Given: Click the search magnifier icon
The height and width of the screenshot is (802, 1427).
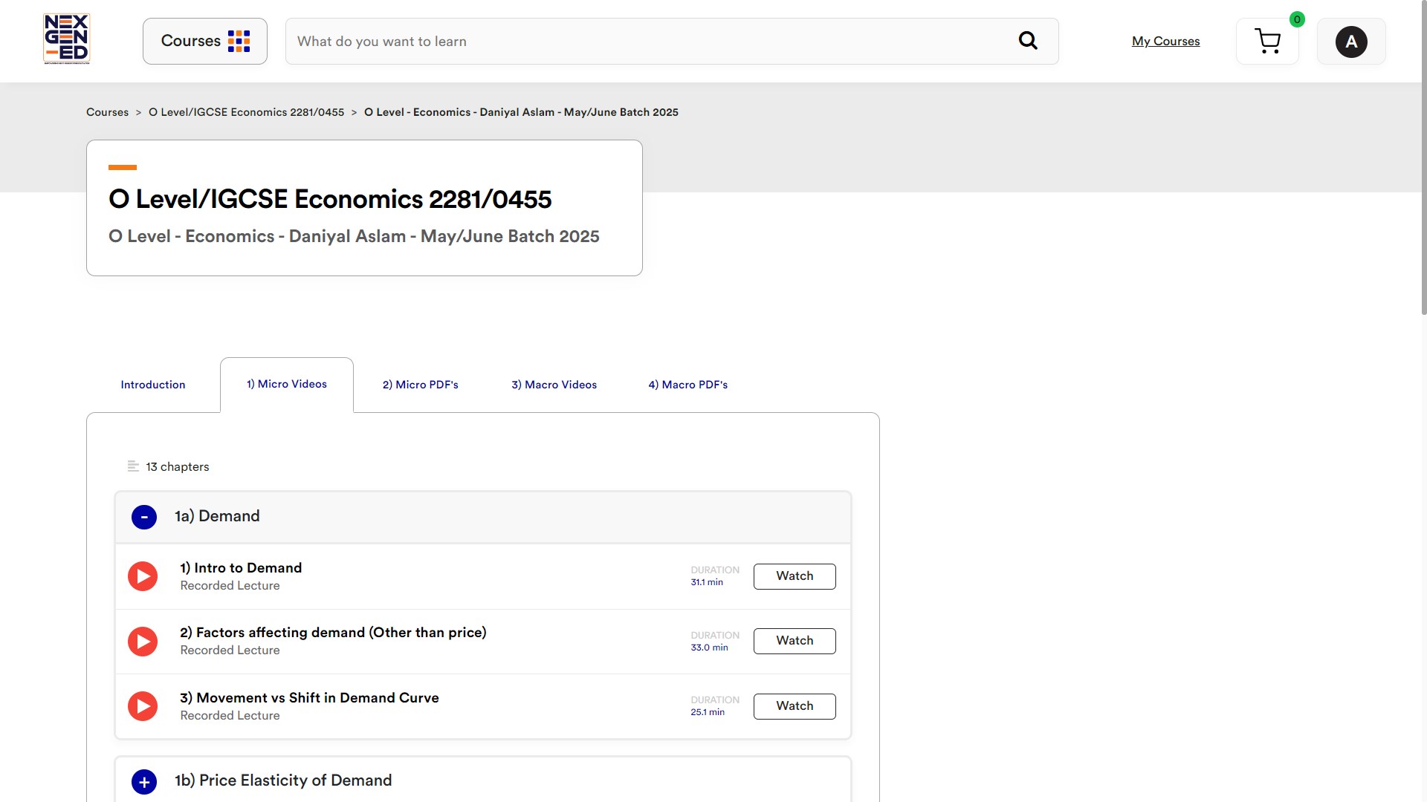Looking at the screenshot, I should pos(1027,41).
